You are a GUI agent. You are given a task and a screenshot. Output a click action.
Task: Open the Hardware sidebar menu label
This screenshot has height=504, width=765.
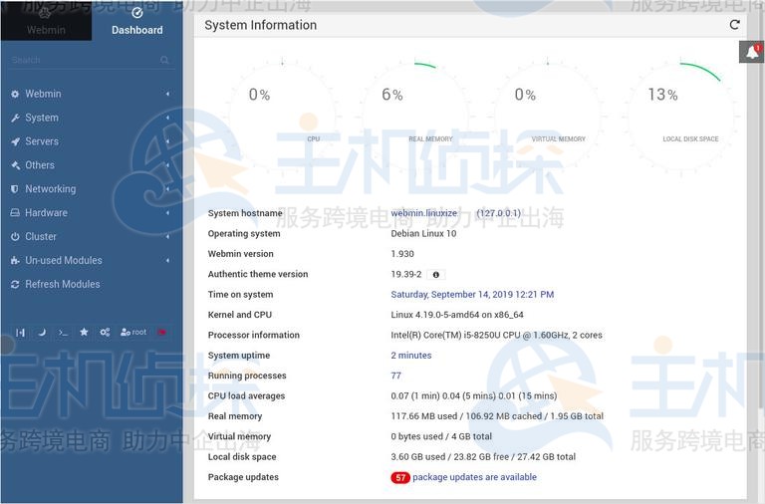click(47, 213)
